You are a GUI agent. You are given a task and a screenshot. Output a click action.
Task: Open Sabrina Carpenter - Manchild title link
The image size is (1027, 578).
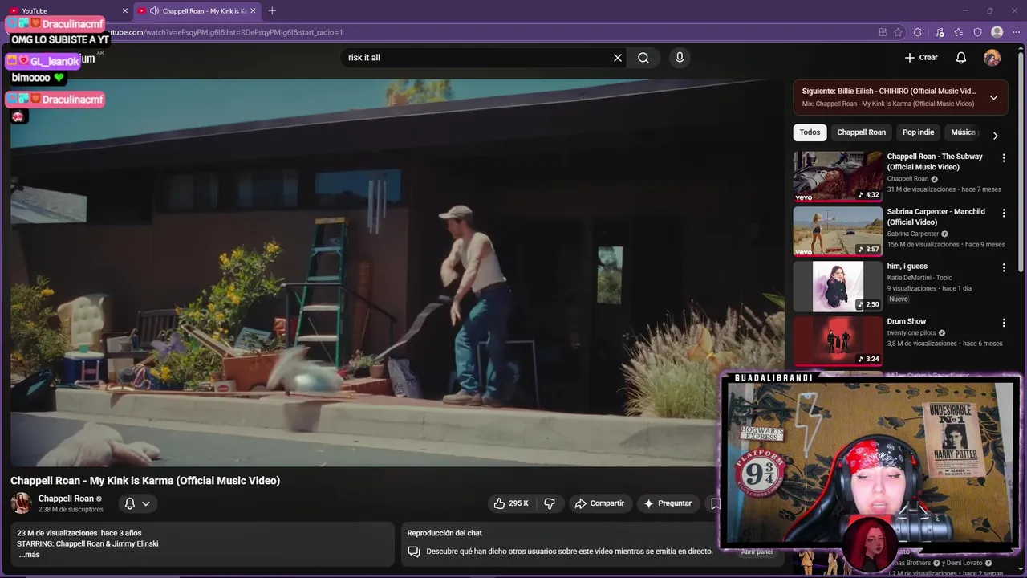pos(936,217)
